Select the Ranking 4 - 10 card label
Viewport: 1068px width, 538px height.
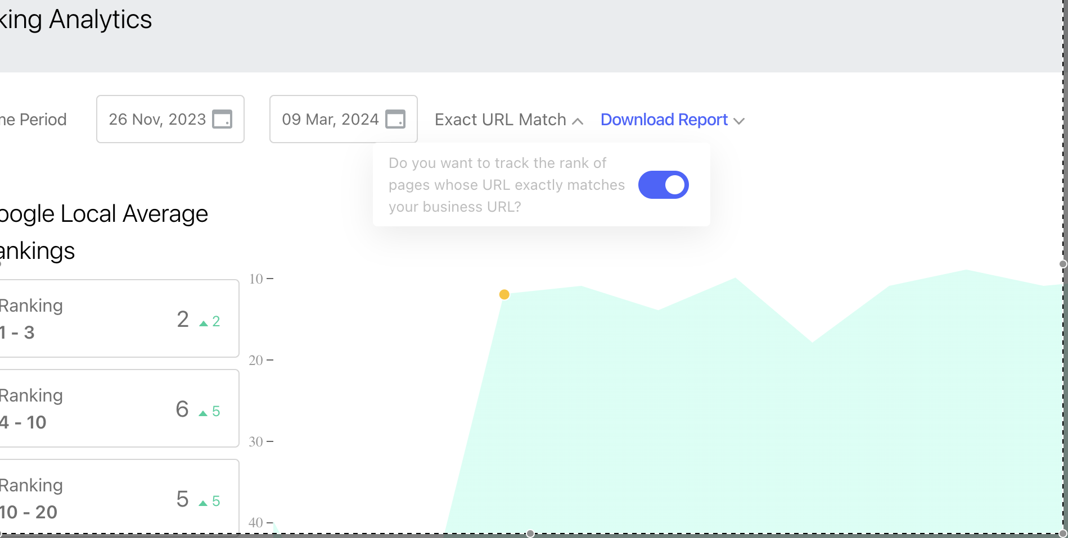point(31,408)
